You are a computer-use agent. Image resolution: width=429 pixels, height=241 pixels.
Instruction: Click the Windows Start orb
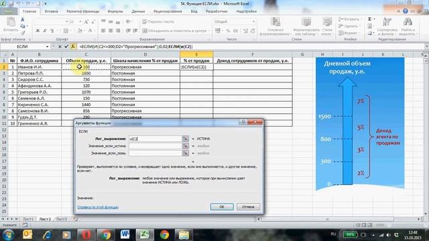pos(8,235)
